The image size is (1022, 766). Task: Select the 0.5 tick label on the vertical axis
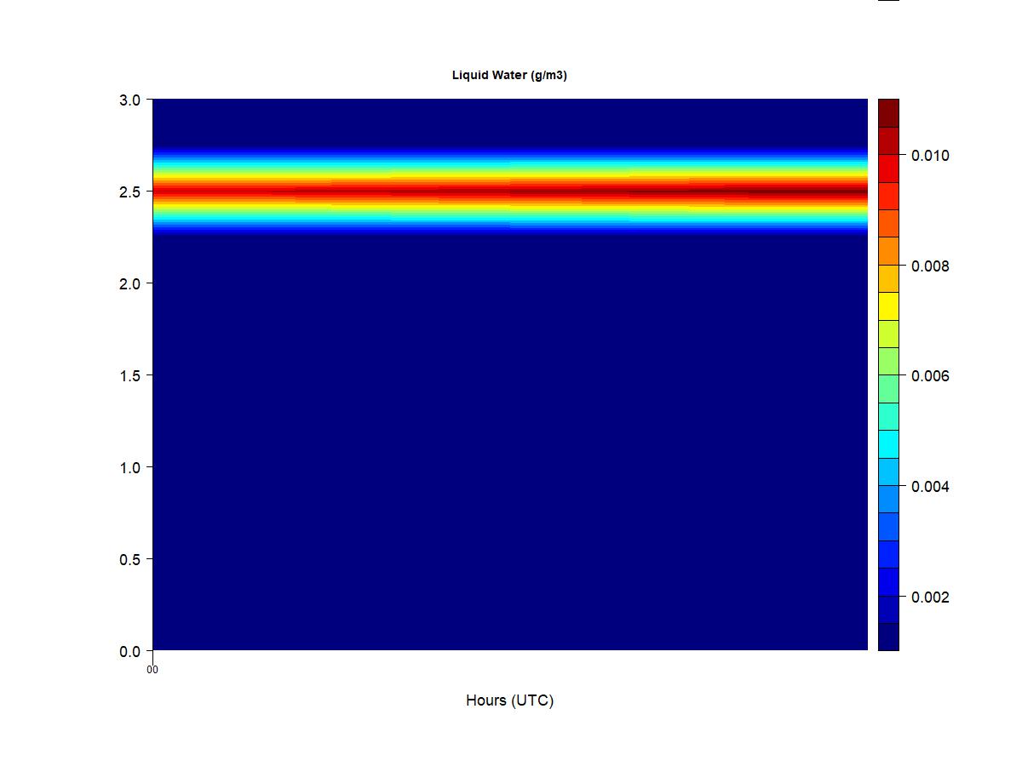pos(129,559)
